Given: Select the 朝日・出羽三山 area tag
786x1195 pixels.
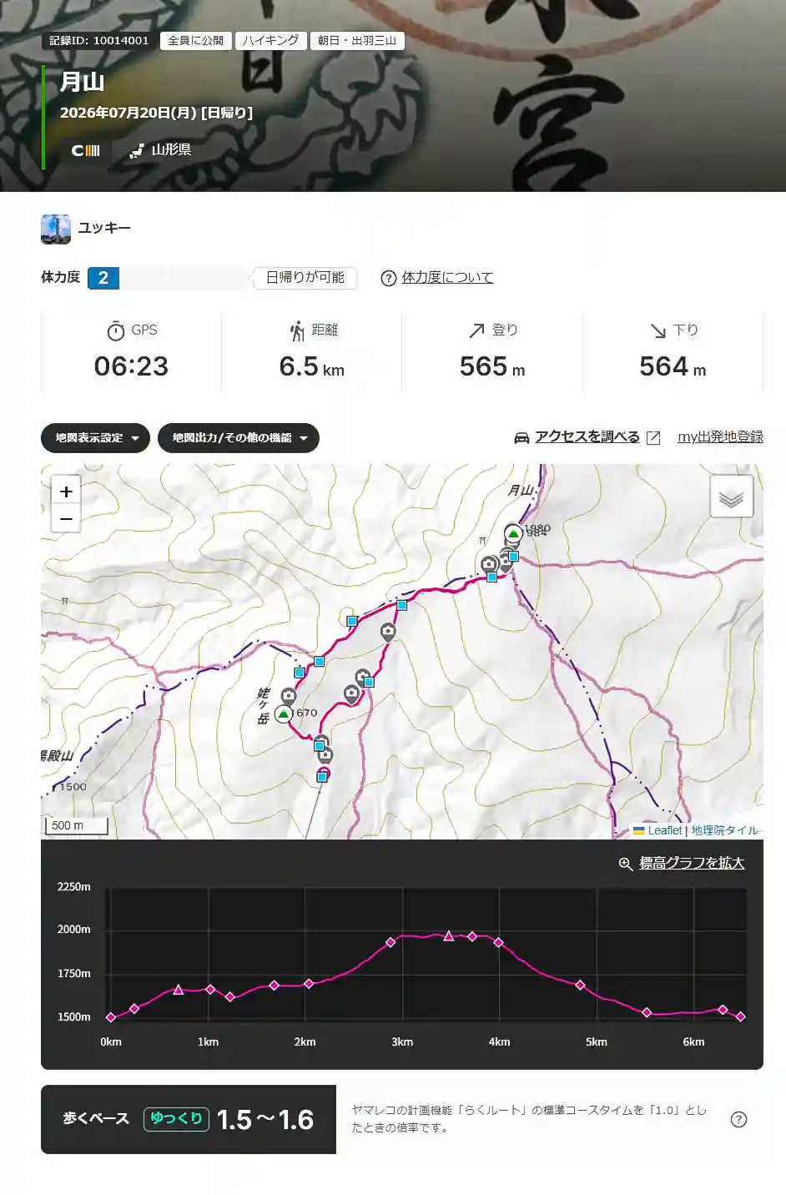Looking at the screenshot, I should pyautogui.click(x=357, y=40).
